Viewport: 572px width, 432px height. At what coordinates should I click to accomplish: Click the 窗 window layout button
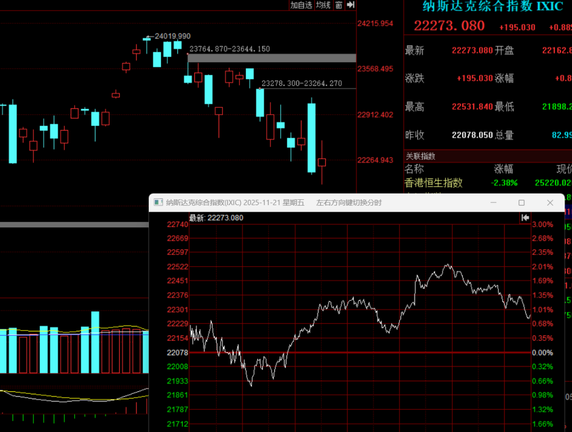(338, 5)
